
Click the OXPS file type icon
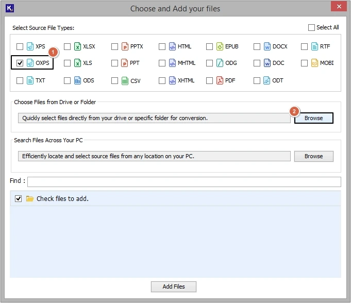coord(30,63)
